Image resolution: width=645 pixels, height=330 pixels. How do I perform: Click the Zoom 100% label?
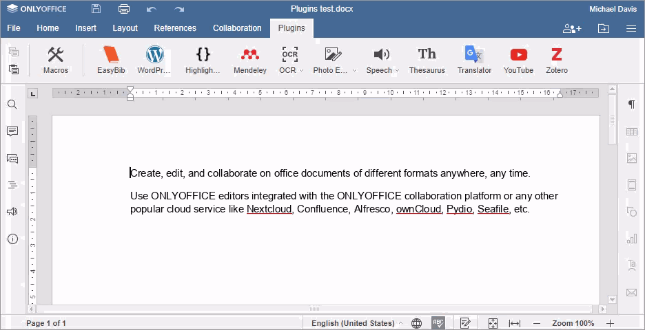573,323
